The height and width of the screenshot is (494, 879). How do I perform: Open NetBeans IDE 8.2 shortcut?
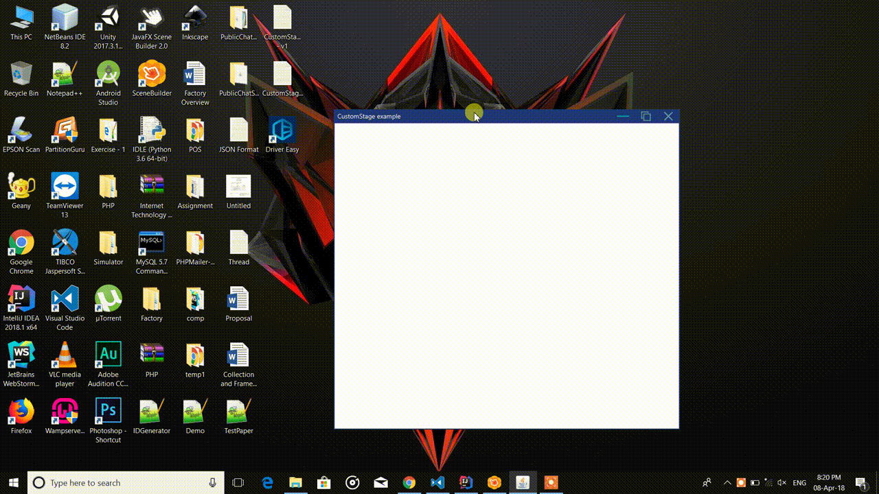pos(65,26)
